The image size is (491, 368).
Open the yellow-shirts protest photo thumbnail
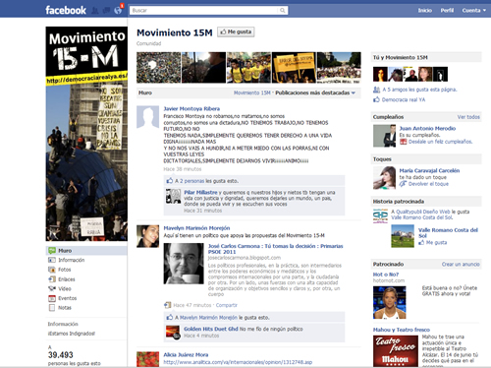pos(248,67)
